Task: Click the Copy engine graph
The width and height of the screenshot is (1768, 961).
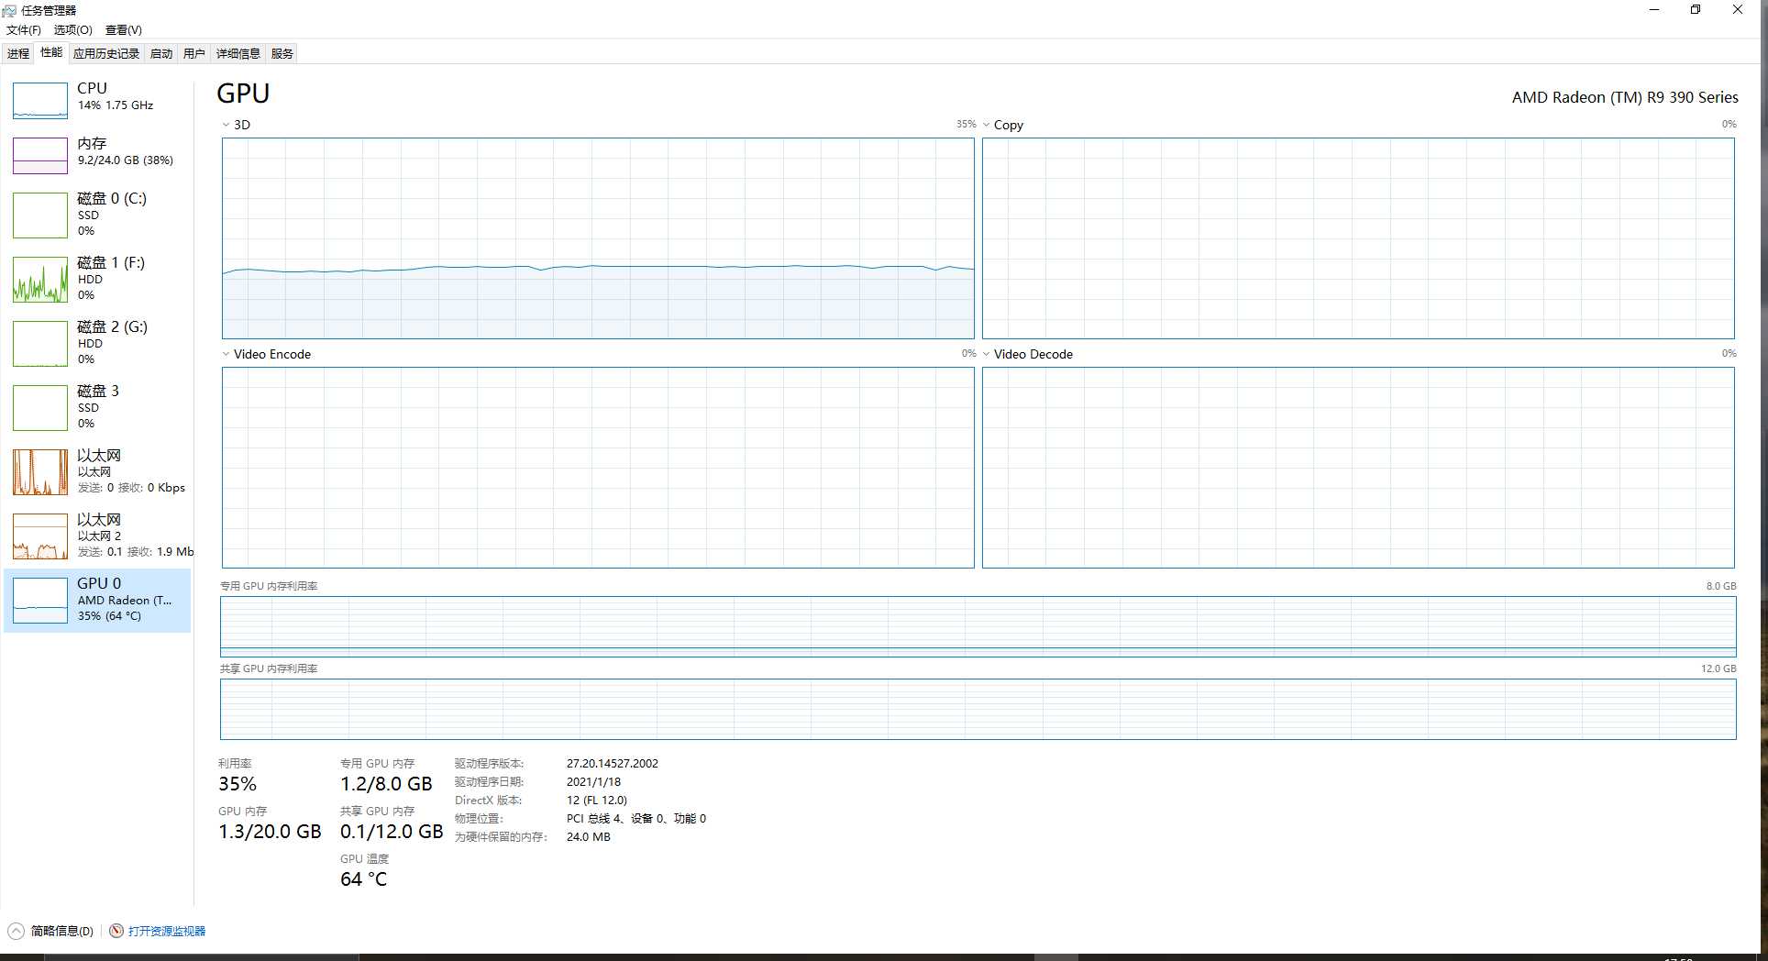Action: (x=1358, y=238)
